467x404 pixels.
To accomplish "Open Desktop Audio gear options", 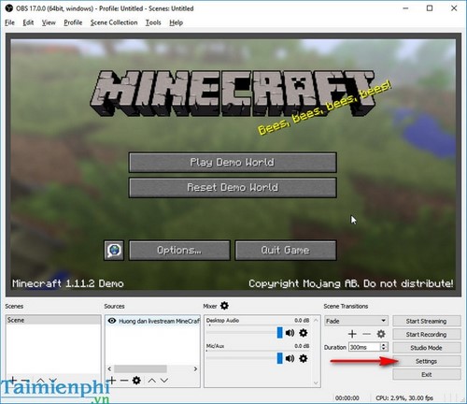I will coord(304,333).
